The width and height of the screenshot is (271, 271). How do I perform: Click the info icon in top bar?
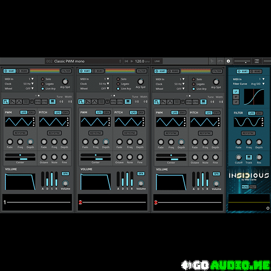pos(228,61)
